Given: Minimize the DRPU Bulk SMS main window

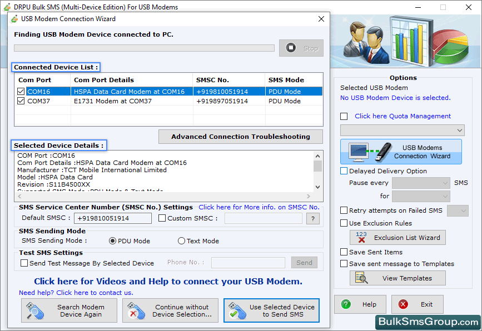Looking at the screenshot, I should 418,7.
